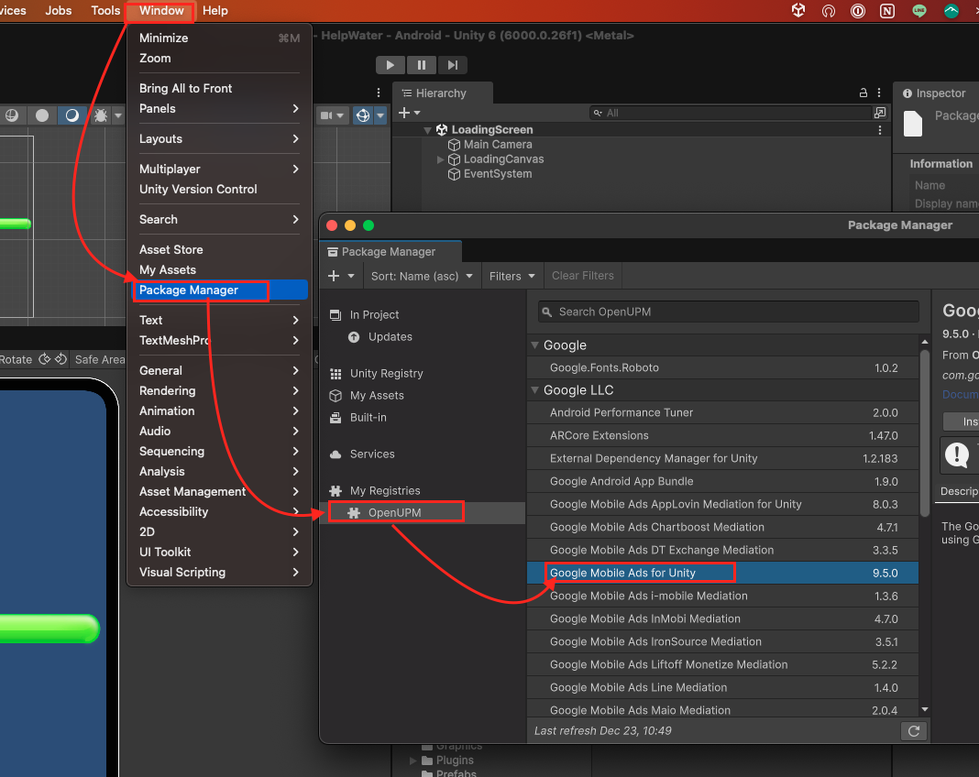Screen dimensions: 979x777
Task: Toggle the half-moon lighting icon in Scene toolbar
Action: pos(71,115)
